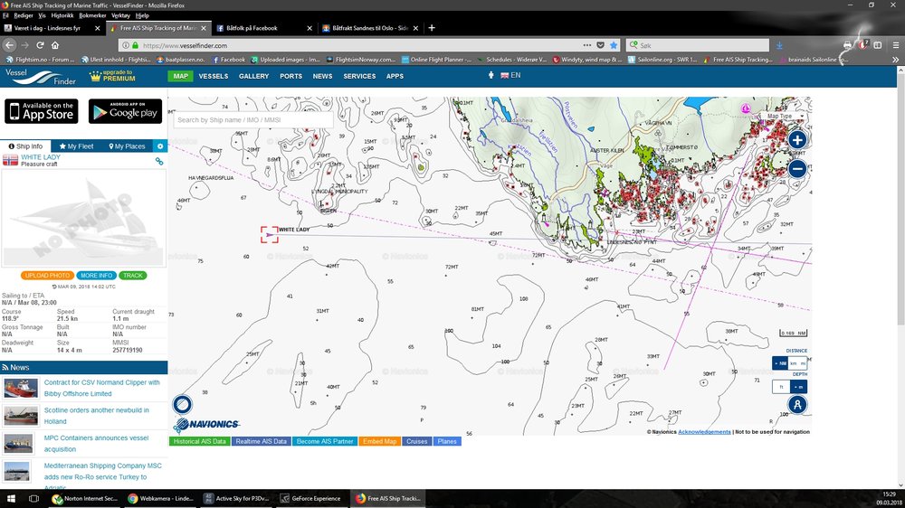
Task: Click upgrade to PREMIUM link
Action: click(x=112, y=76)
